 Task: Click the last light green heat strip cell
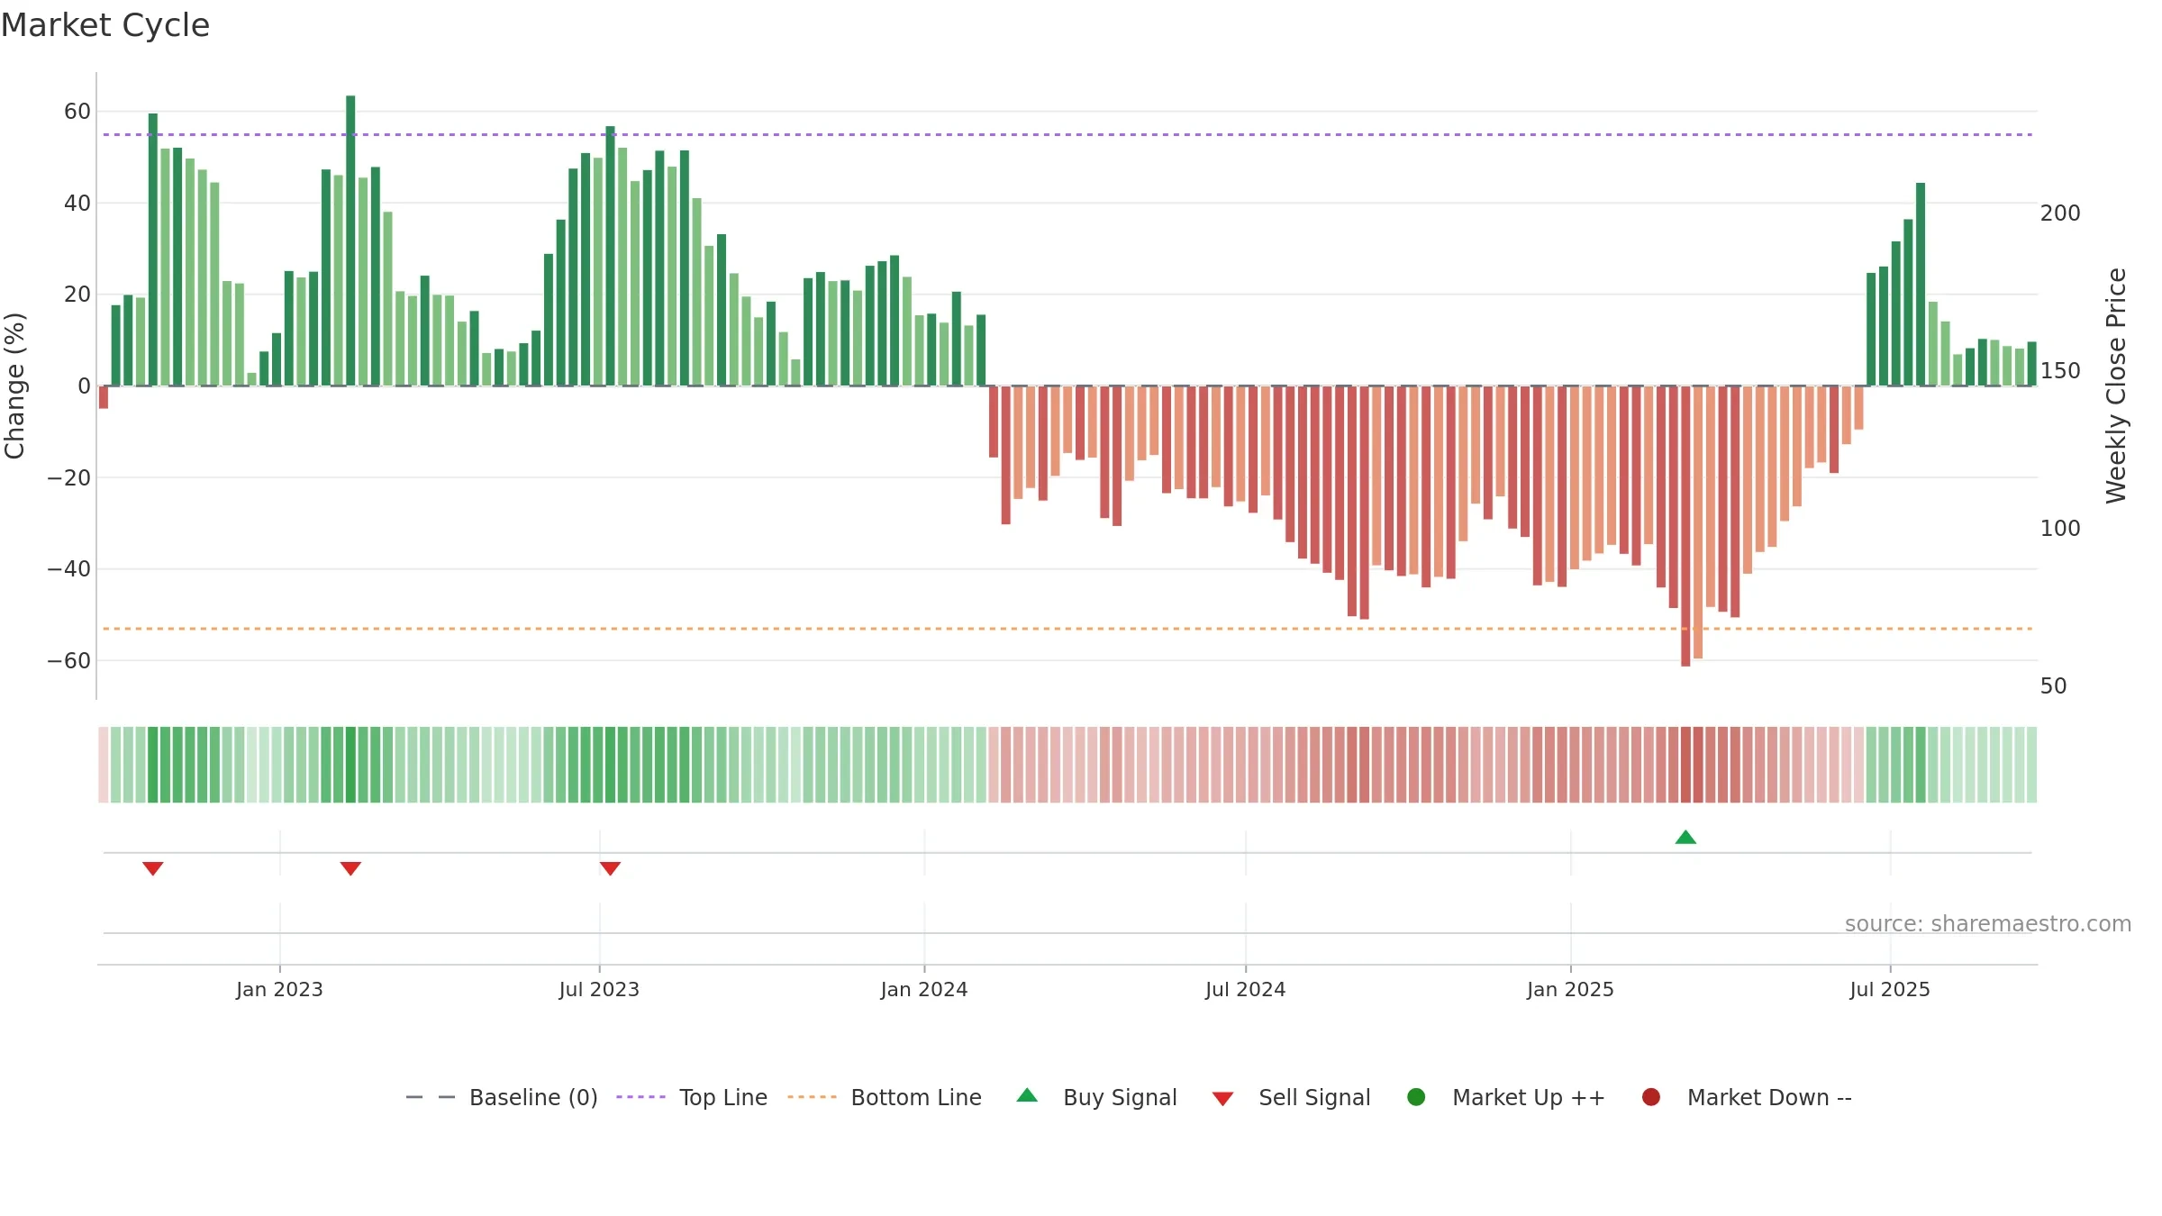2031,765
